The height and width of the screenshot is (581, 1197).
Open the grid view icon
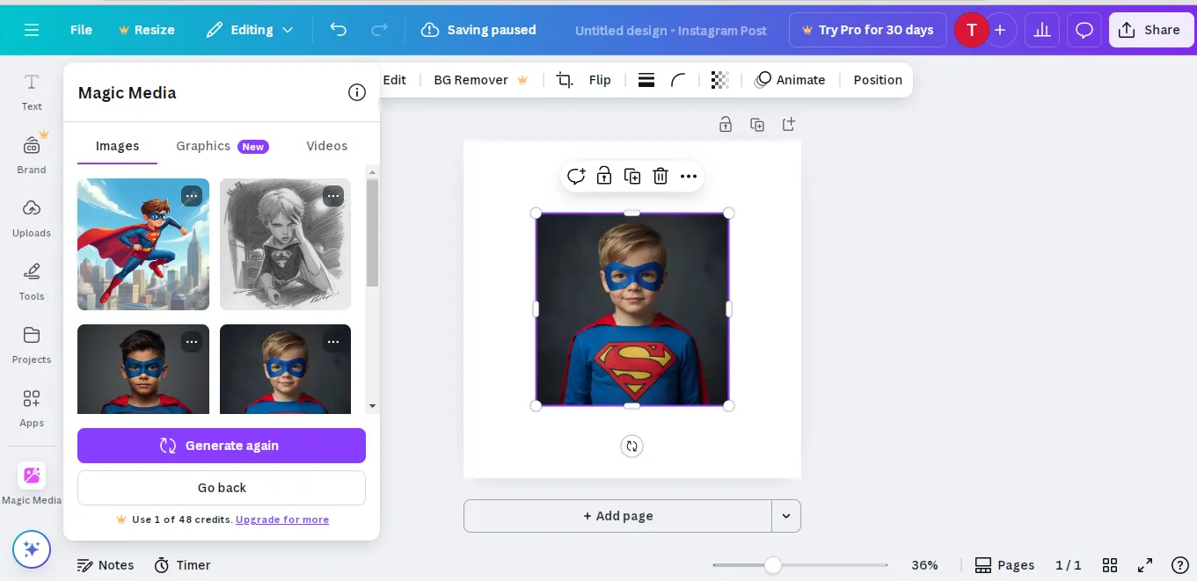click(1110, 565)
